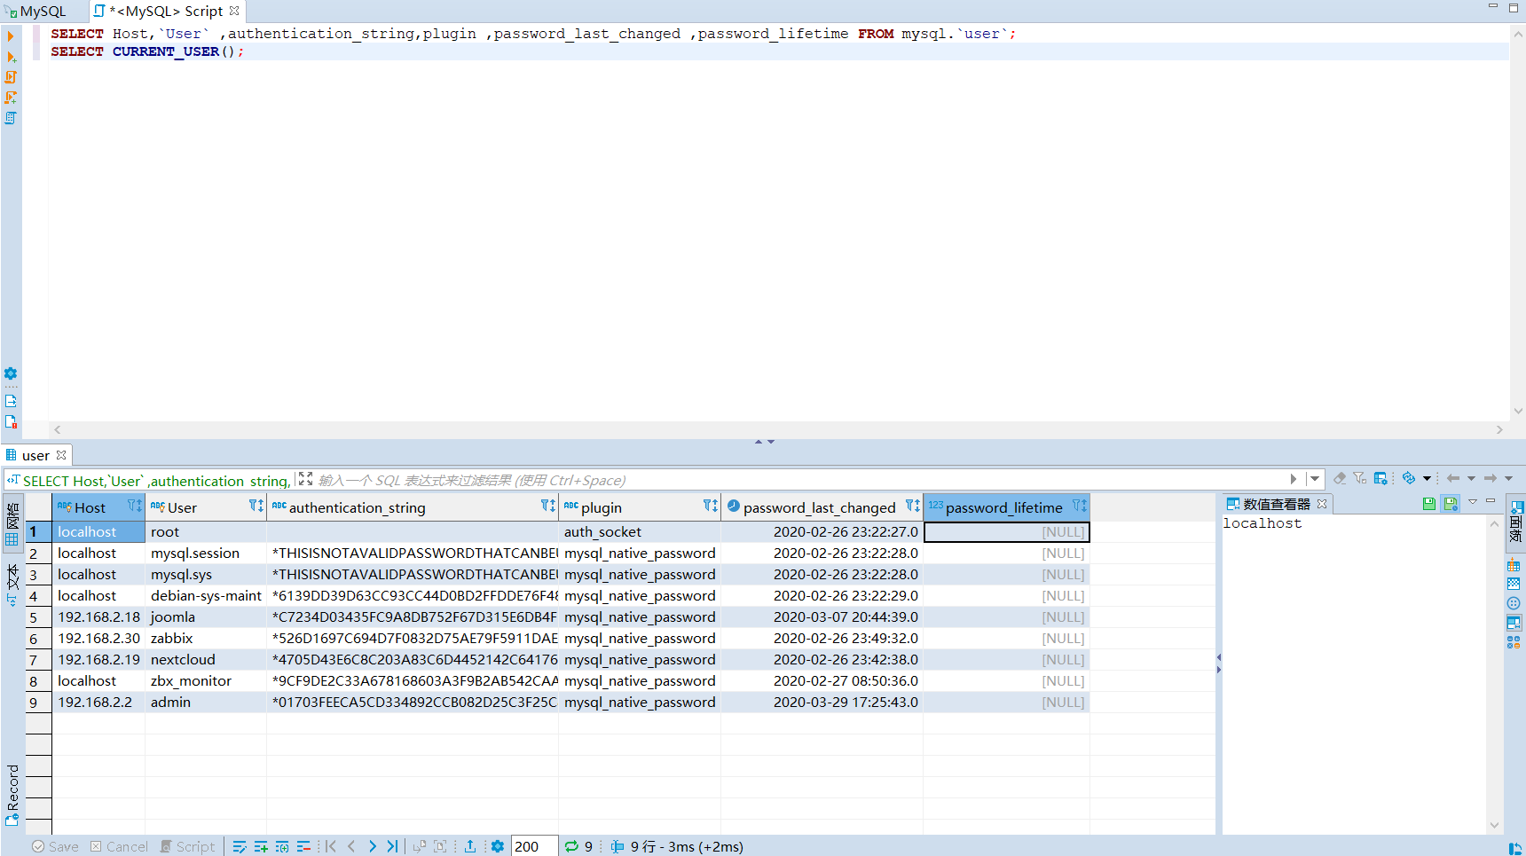This screenshot has height=856, width=1526.
Task: Toggle auto-save in the value viewer
Action: [x=1451, y=504]
